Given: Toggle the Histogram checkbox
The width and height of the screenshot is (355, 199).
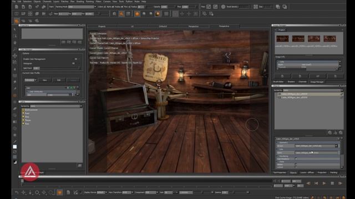Looking at the screenshot, I should pyautogui.click(x=73, y=64).
